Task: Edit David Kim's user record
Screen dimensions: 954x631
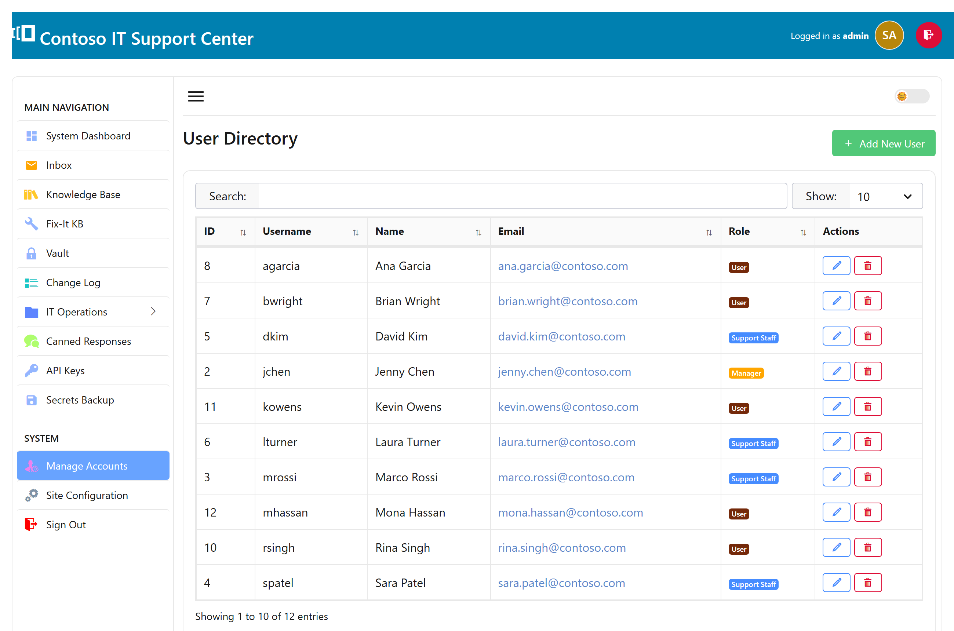Action: [x=836, y=336]
